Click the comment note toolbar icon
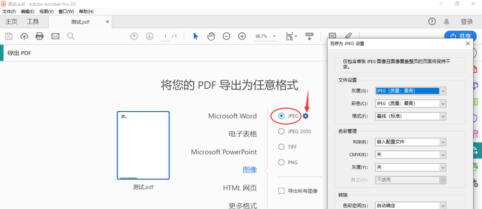This screenshot has width=482, height=209. pos(333,36)
